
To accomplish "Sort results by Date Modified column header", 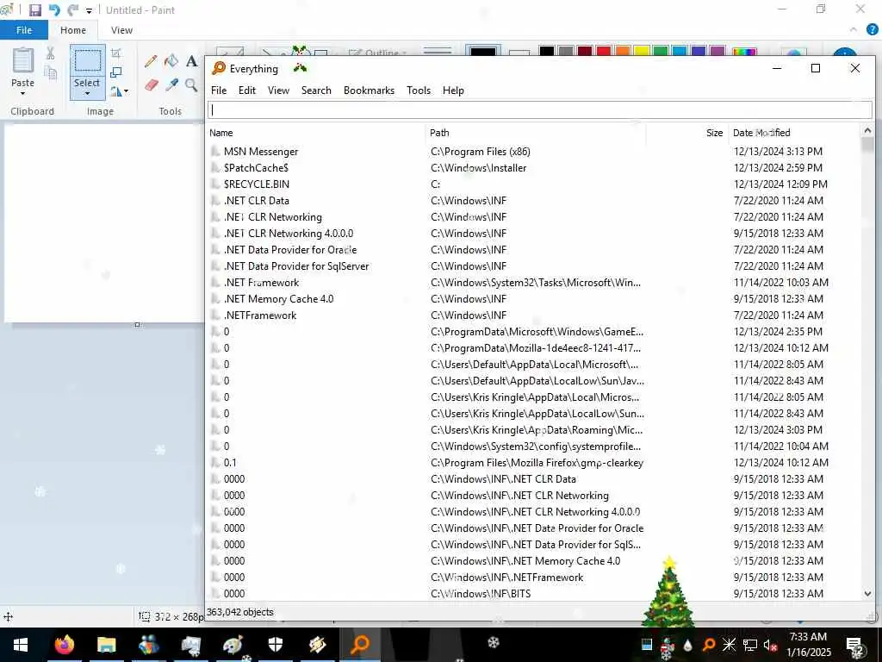I will [x=793, y=133].
